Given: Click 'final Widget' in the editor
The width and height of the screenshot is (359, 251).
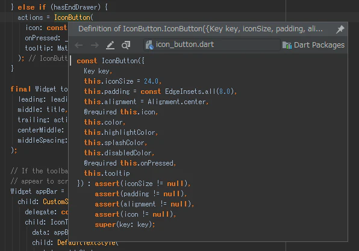Looking at the screenshot, I should [33, 89].
